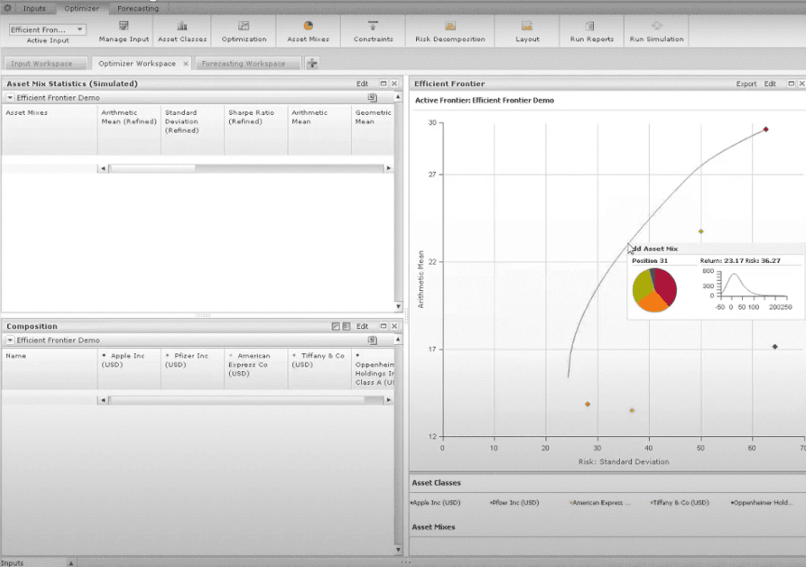
Task: Select the light orange American Express point
Action: [632, 410]
